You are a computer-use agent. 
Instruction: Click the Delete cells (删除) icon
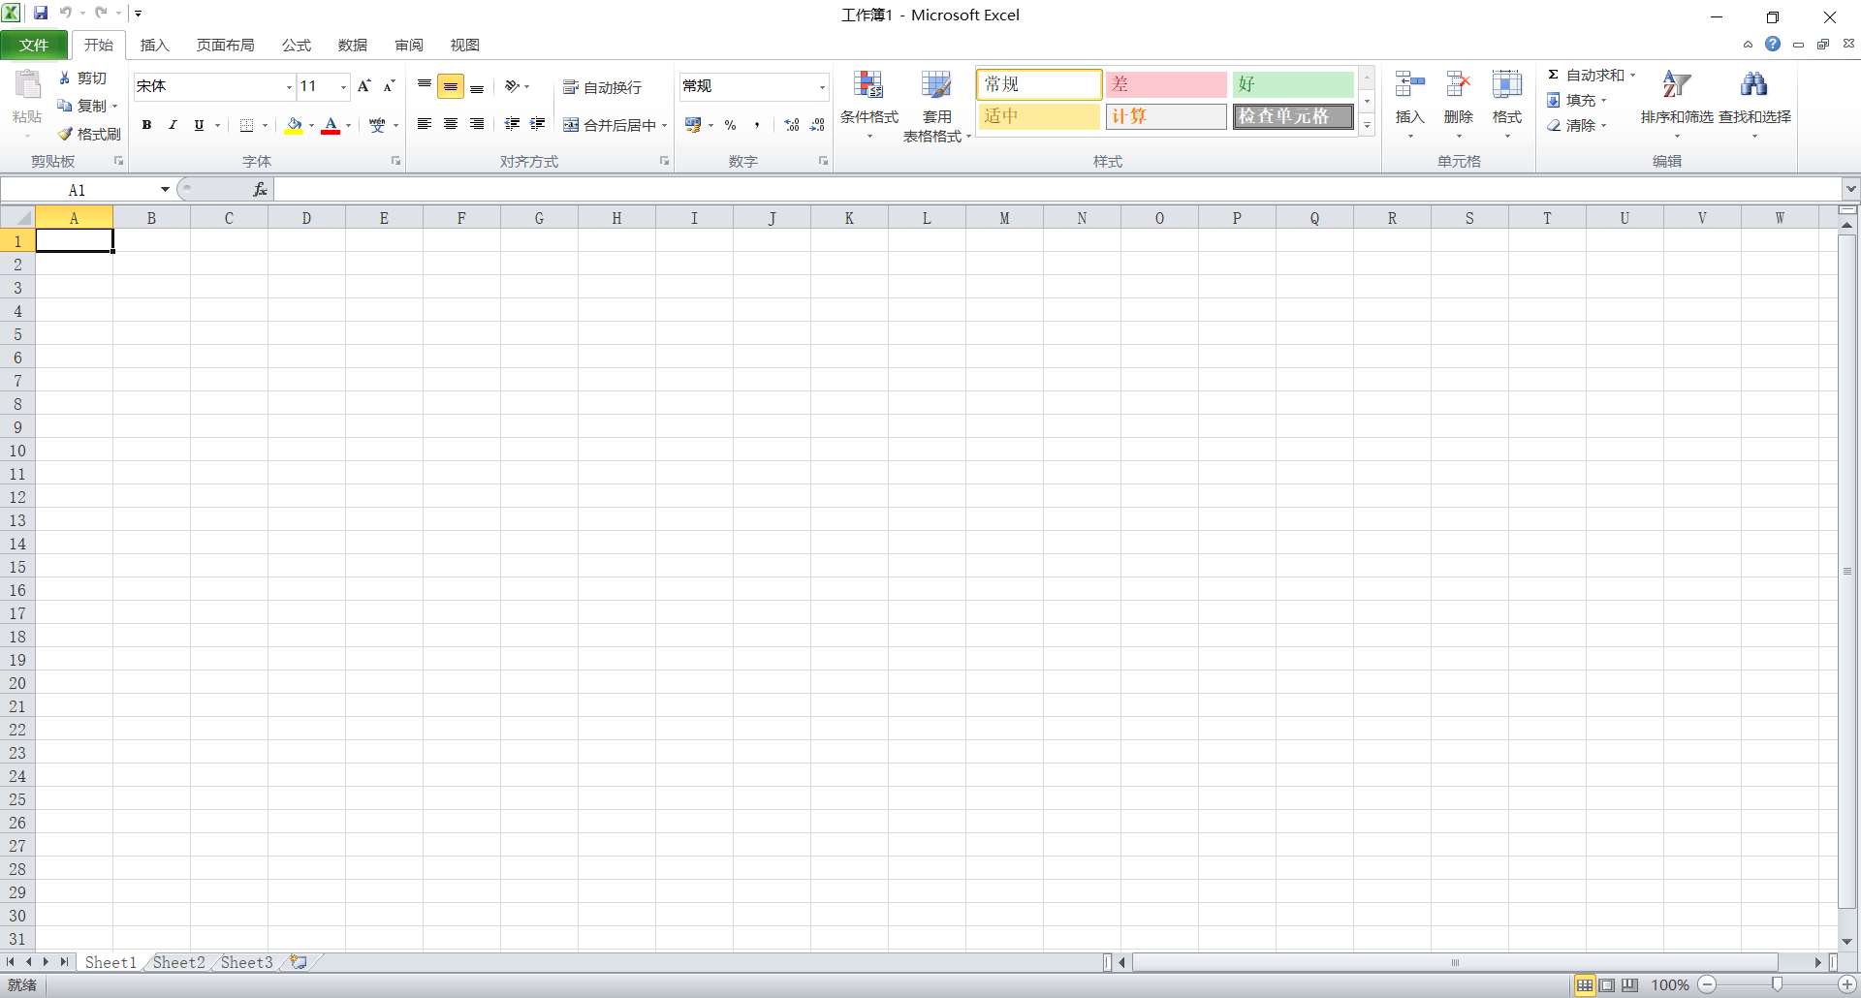pos(1458,85)
